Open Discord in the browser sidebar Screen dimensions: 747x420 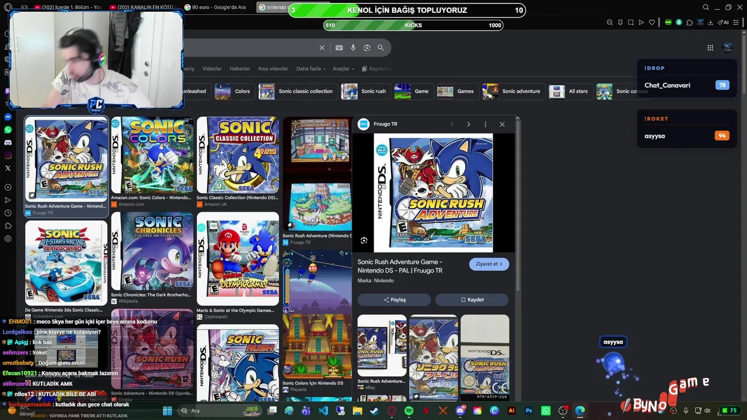pos(8,142)
